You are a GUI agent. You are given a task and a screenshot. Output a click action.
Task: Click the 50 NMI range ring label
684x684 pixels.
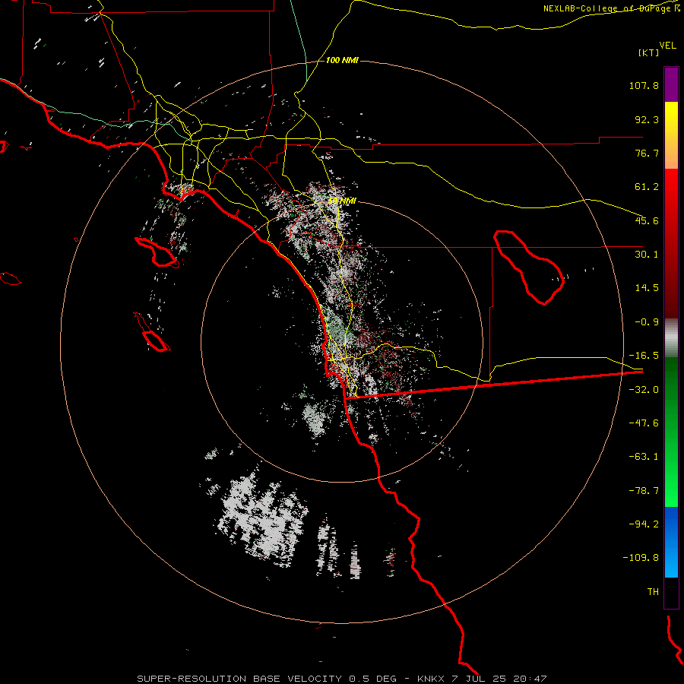[x=343, y=201]
